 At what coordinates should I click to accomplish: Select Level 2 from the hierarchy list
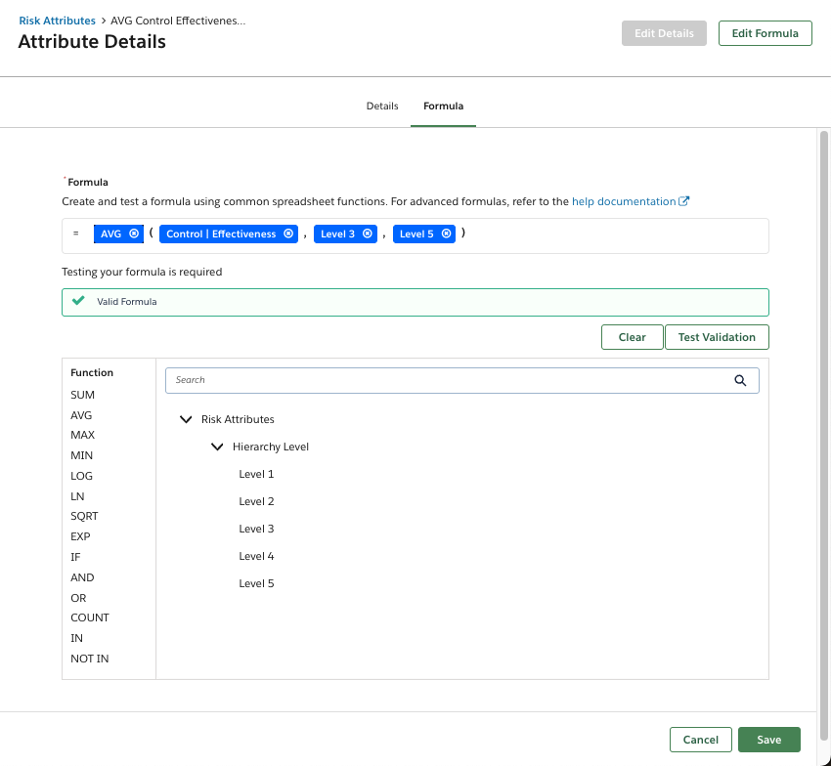click(x=256, y=500)
